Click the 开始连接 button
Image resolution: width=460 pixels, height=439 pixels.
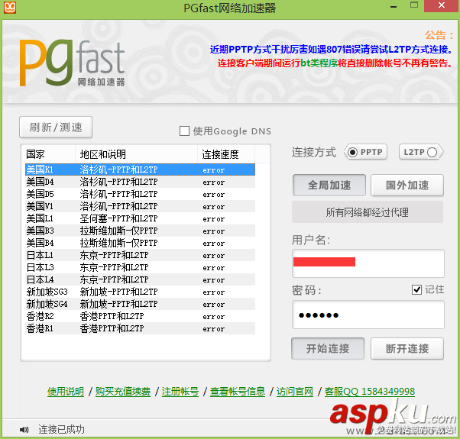pyautogui.click(x=328, y=348)
